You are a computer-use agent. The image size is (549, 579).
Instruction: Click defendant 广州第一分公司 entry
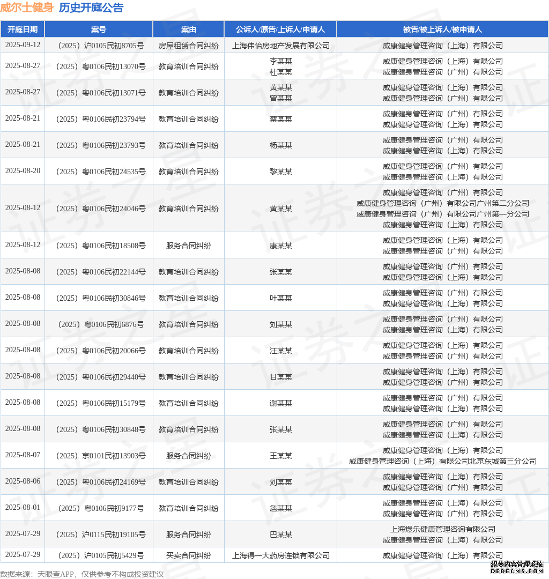click(442, 214)
